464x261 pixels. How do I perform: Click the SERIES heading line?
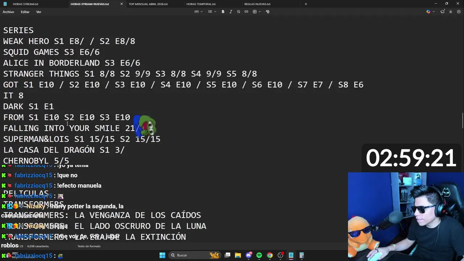[x=18, y=30]
